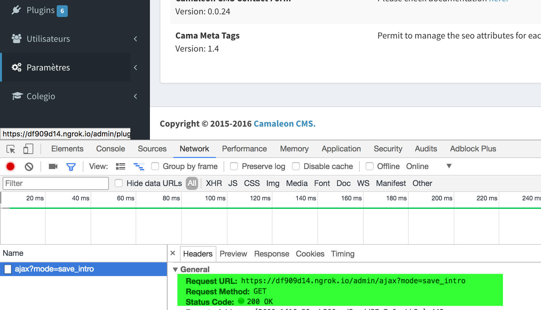
Task: Clear the network log
Action: 29,166
